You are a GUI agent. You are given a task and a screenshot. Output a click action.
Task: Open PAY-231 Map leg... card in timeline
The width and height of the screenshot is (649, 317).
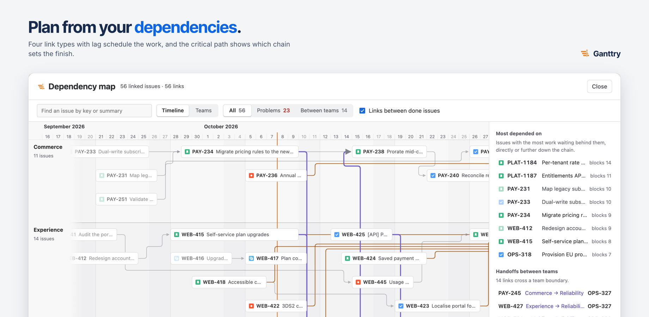[x=126, y=175]
